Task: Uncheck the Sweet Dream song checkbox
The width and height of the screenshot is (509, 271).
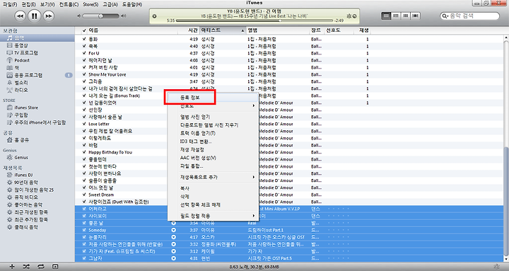Action: (84, 195)
